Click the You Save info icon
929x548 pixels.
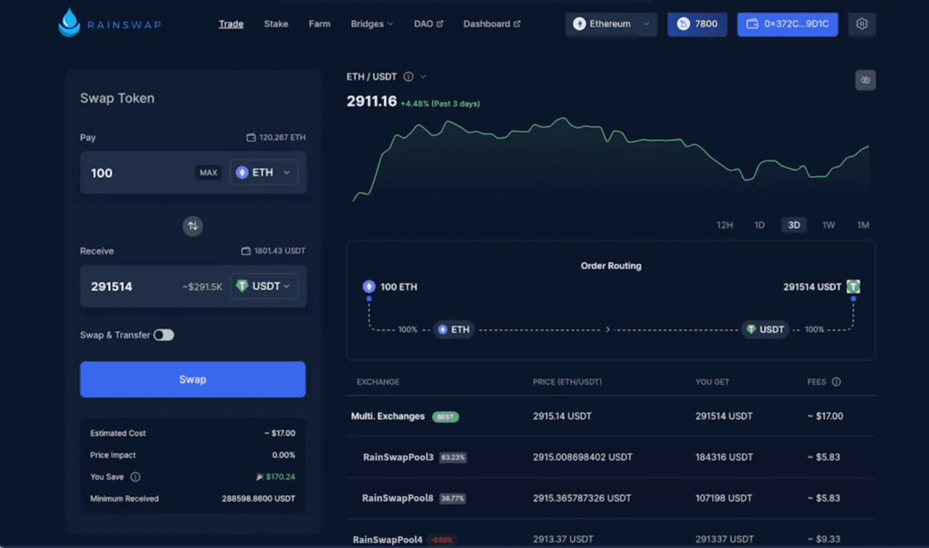click(135, 477)
